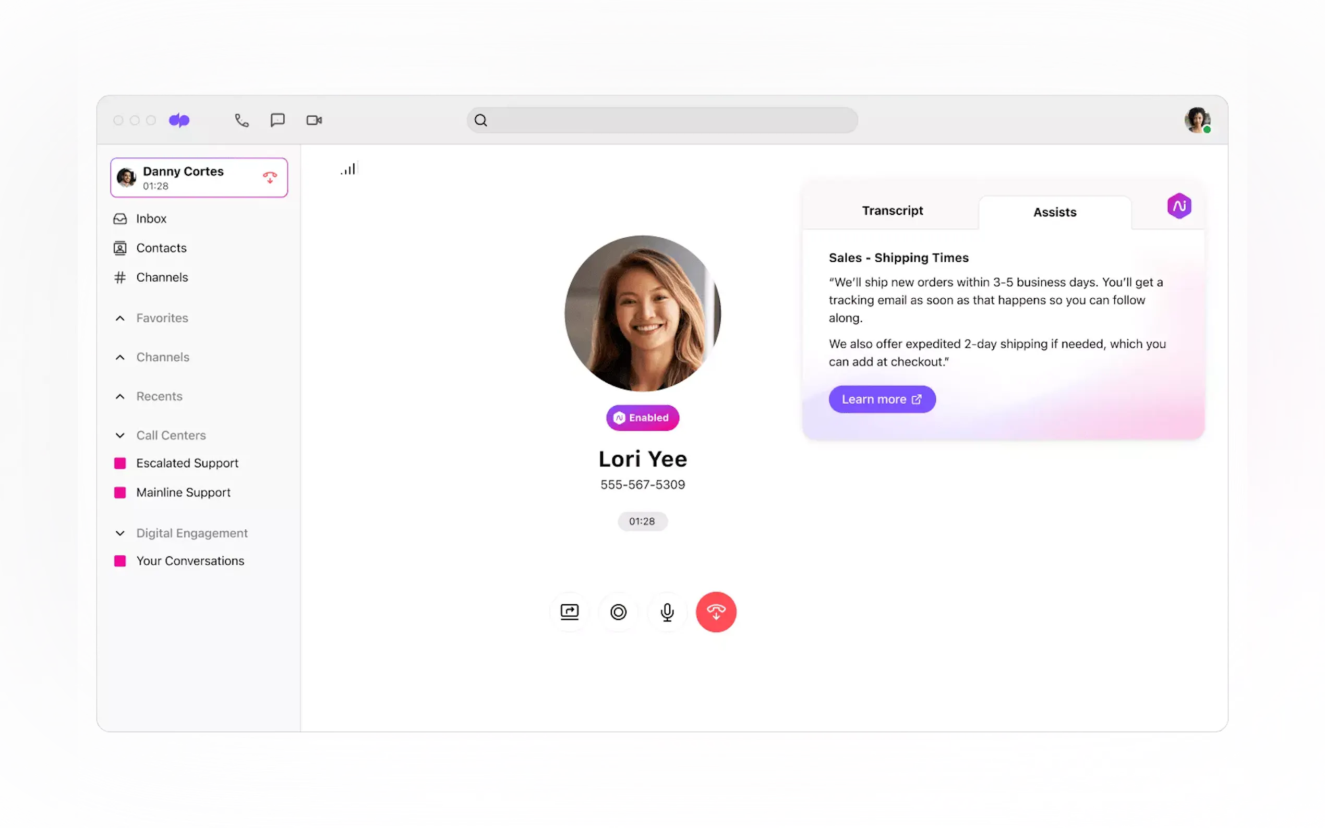Mute the microphone
The height and width of the screenshot is (828, 1325).
(667, 612)
